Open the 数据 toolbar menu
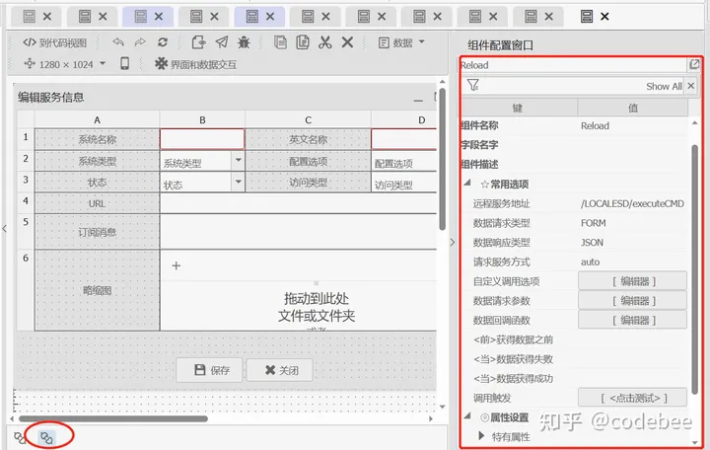Screen dimensions: 710x450 pyautogui.click(x=402, y=42)
